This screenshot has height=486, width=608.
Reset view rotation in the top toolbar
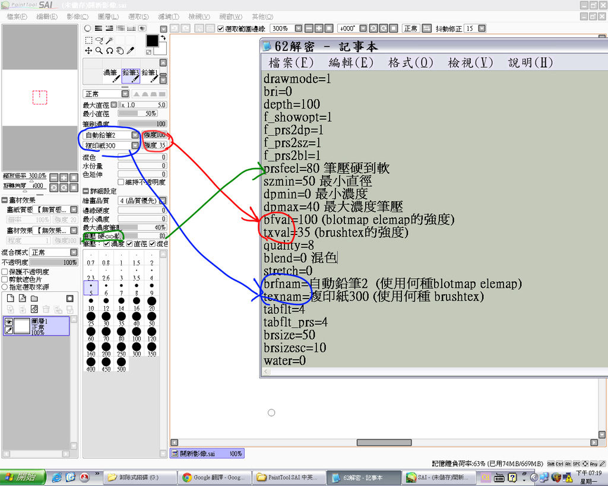pyautogui.click(x=394, y=28)
